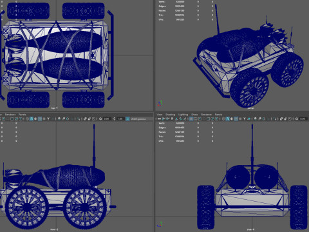Click Safe Action icon in side view panel
The width and height of the screenshot is (309, 232).
click(x=212, y=119)
